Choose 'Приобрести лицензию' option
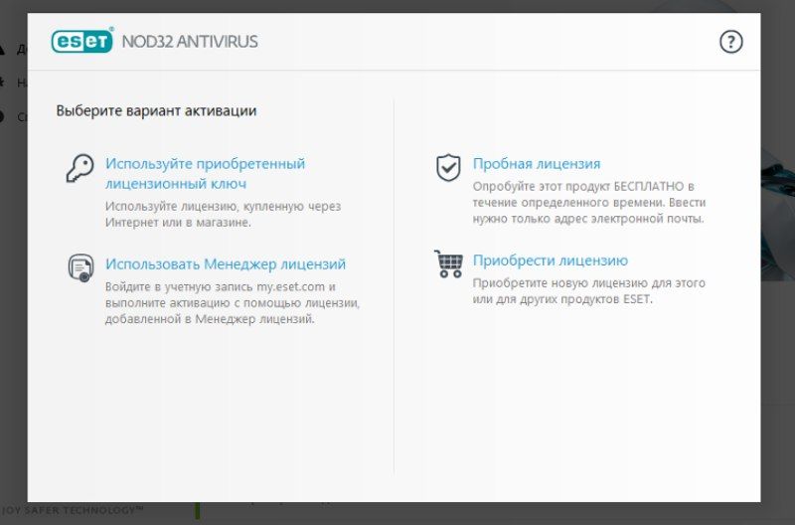The image size is (795, 525). pos(551,261)
